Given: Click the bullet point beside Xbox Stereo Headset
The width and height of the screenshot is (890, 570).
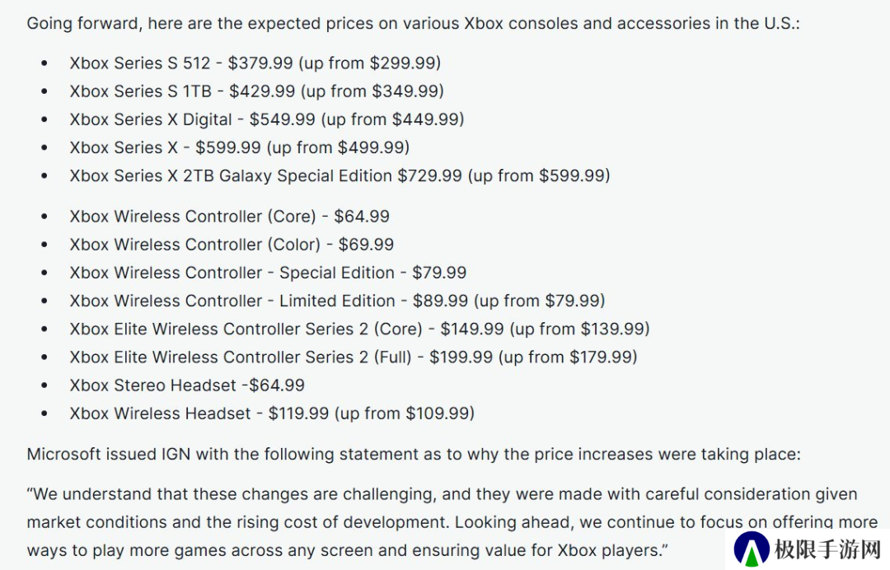Looking at the screenshot, I should [44, 385].
